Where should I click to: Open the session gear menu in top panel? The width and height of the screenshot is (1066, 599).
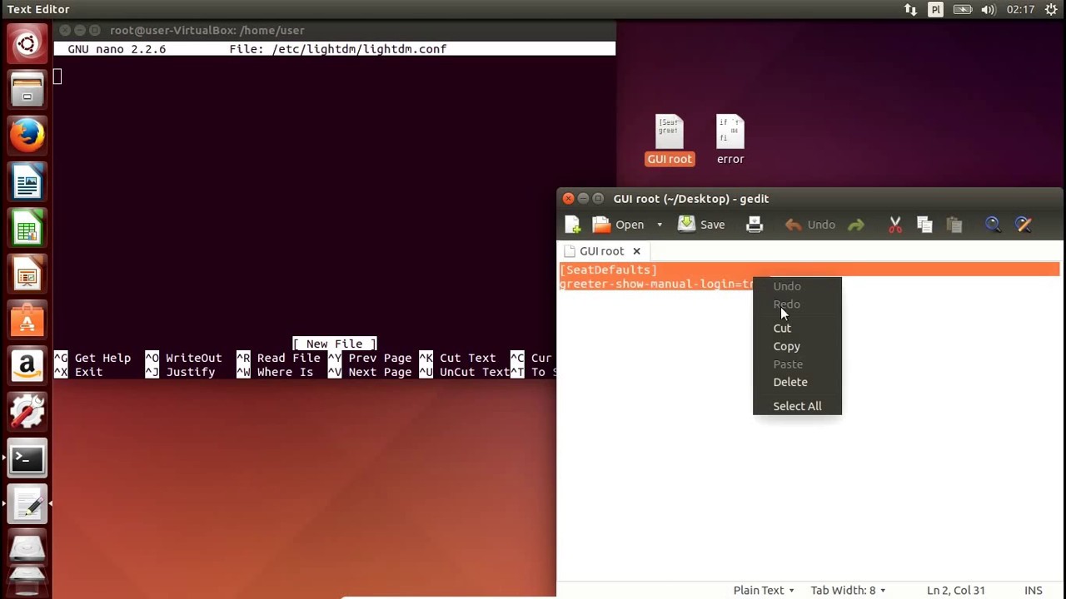tap(1051, 9)
